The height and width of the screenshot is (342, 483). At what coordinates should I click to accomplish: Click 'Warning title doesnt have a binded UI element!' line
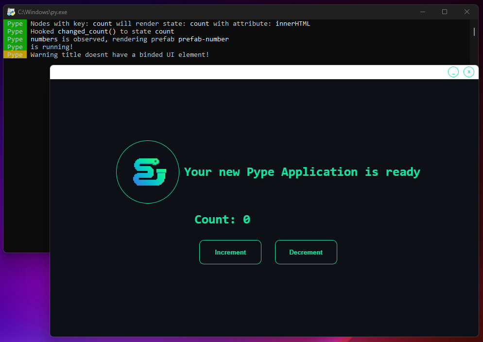pos(120,55)
